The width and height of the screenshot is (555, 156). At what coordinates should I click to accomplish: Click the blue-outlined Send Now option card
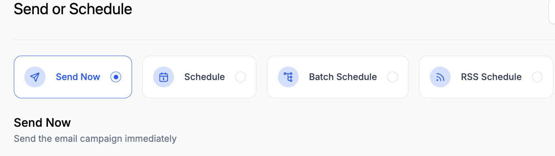point(73,77)
